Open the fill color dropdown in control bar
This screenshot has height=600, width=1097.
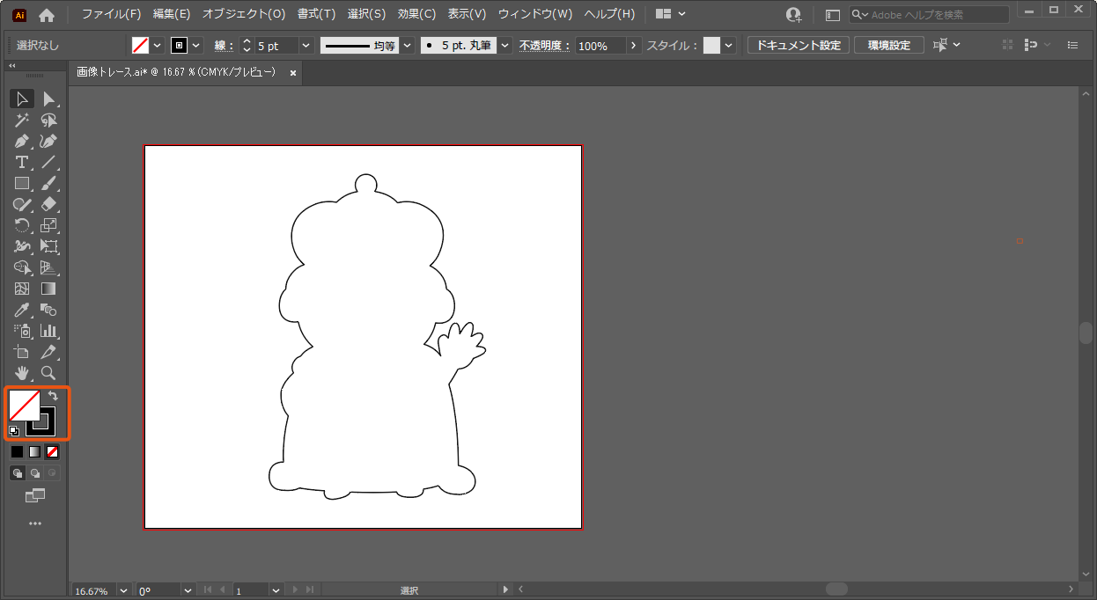click(158, 45)
